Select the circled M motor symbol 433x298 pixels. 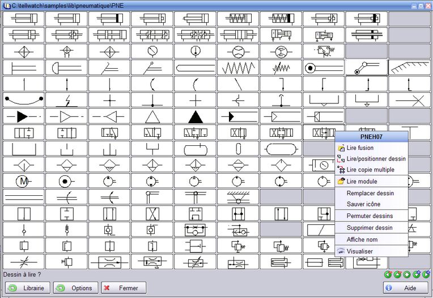click(x=23, y=182)
